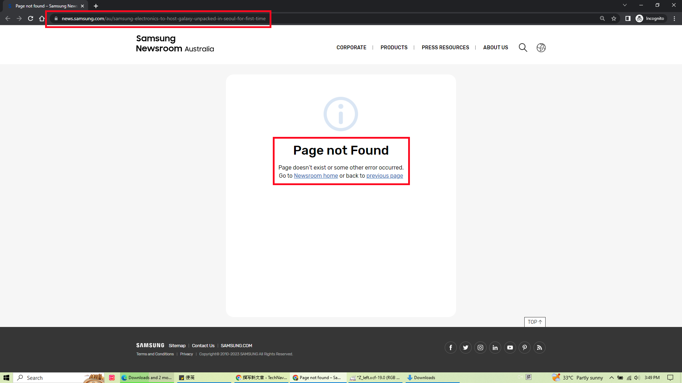
Task: Open the Pinterest social icon
Action: coord(525,348)
